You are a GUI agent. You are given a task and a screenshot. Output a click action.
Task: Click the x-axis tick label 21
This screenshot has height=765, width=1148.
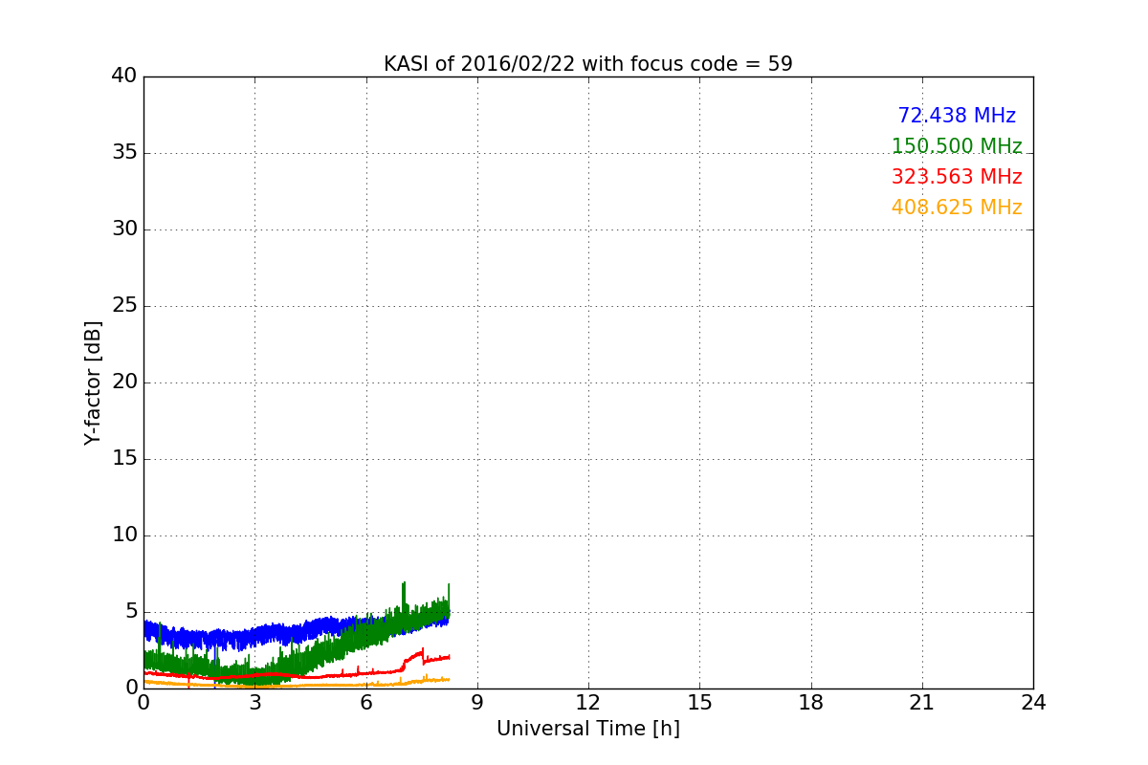(x=922, y=703)
